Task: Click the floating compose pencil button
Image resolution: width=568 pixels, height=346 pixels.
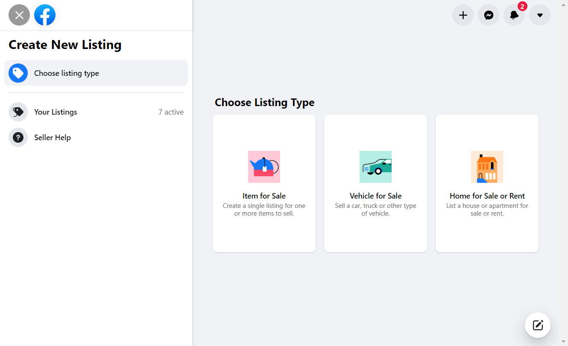Action: (538, 325)
